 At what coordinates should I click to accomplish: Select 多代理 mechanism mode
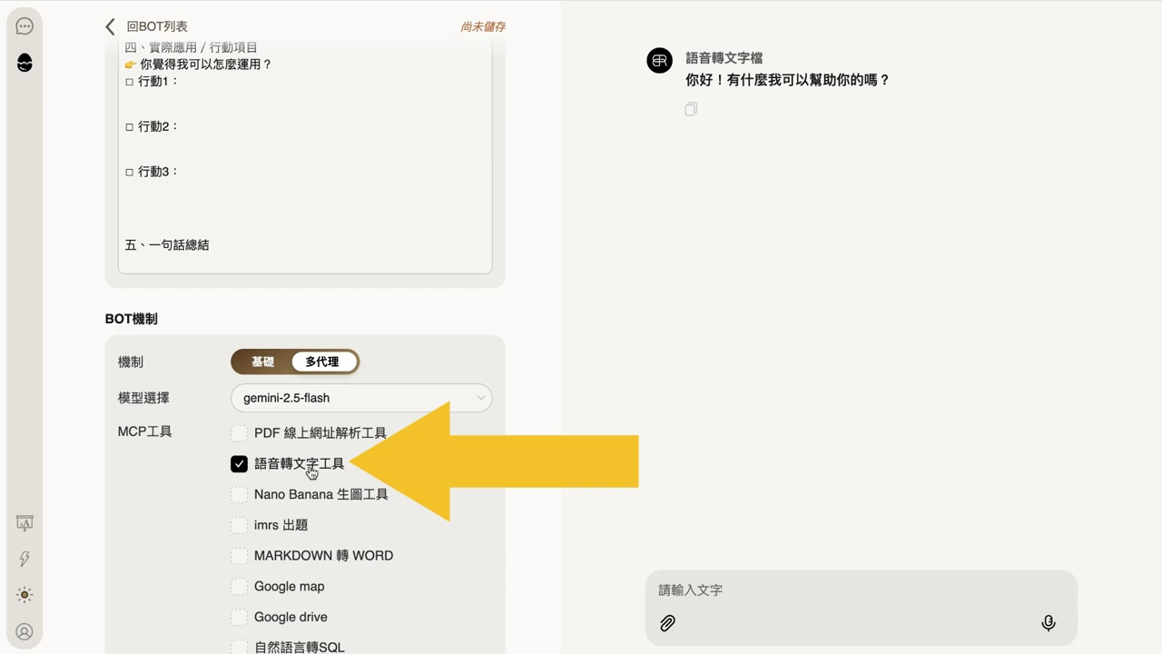pos(322,362)
